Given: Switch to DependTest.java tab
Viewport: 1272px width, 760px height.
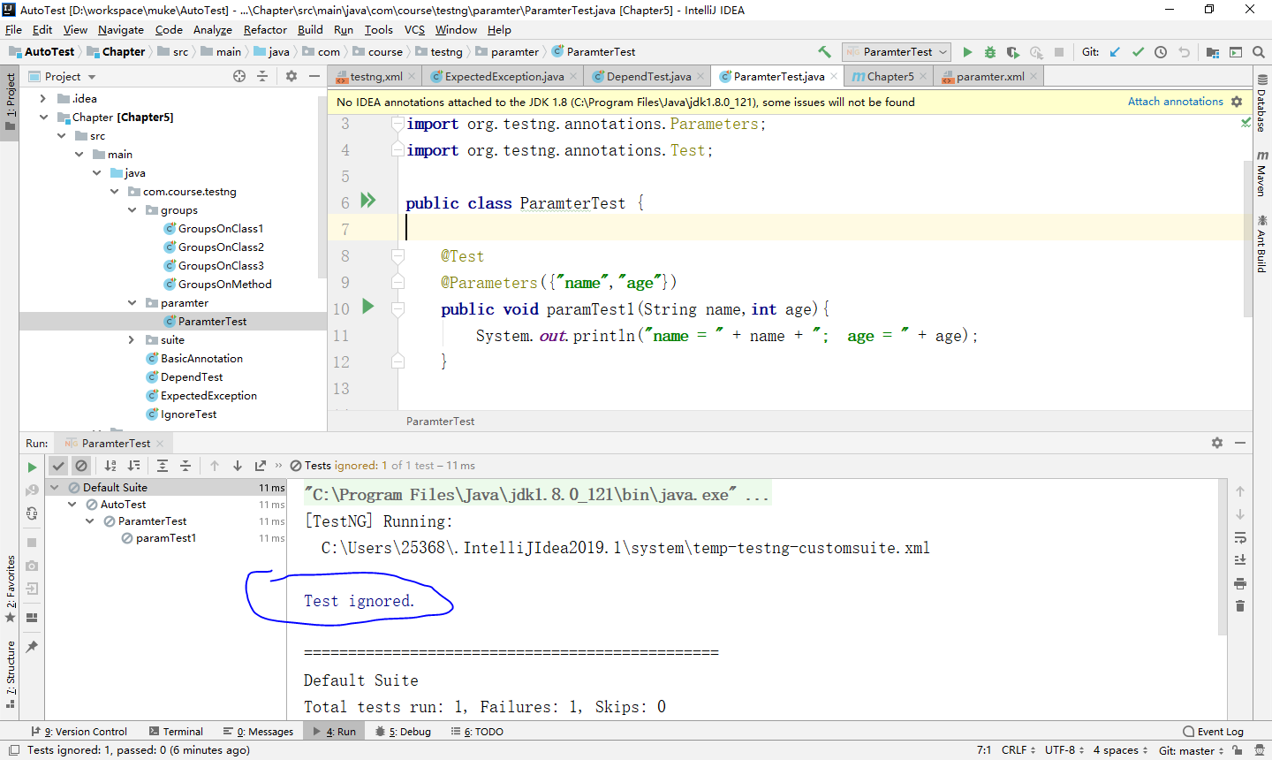Looking at the screenshot, I should point(648,77).
